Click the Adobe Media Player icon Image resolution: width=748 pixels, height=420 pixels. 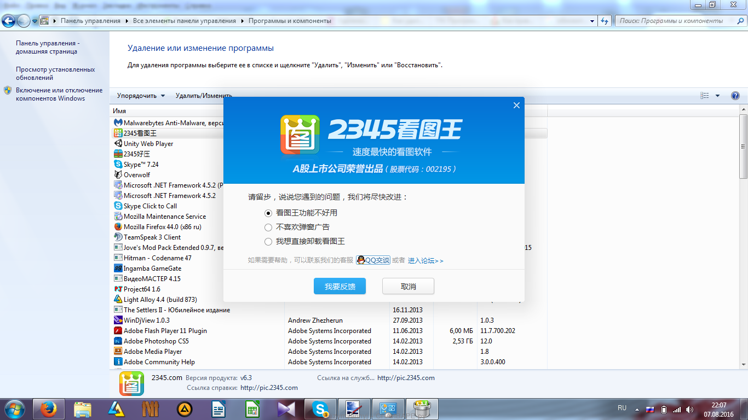(x=118, y=352)
